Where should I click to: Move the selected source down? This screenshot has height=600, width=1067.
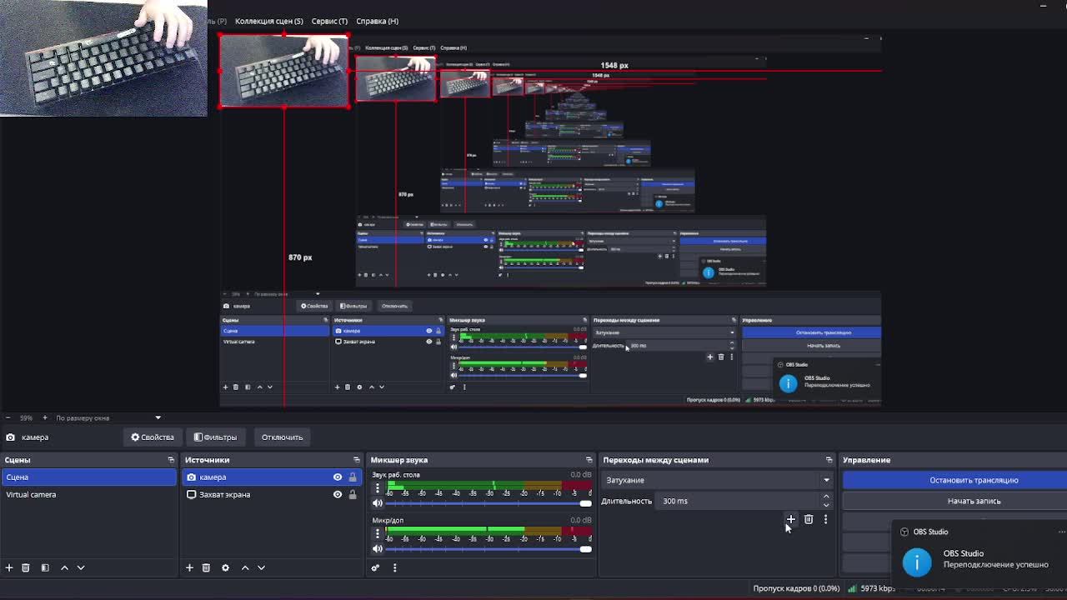coord(261,567)
